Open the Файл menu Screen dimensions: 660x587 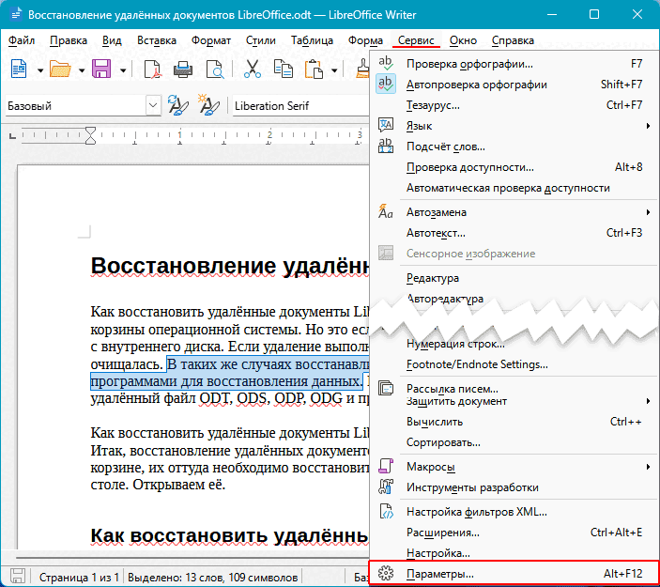tap(22, 40)
